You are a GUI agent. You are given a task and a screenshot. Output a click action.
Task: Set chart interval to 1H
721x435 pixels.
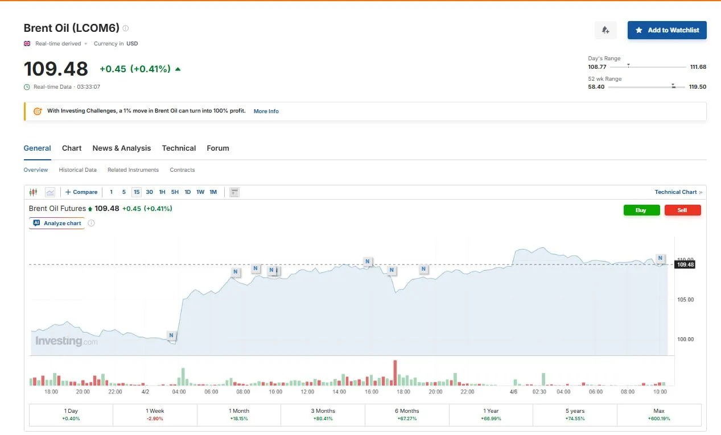(162, 192)
